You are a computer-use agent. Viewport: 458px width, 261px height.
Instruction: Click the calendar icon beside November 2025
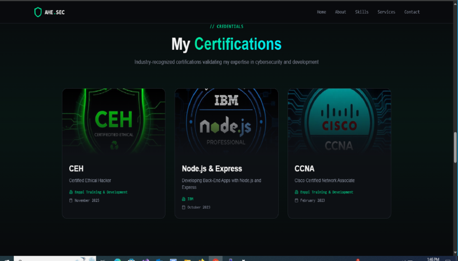click(71, 200)
